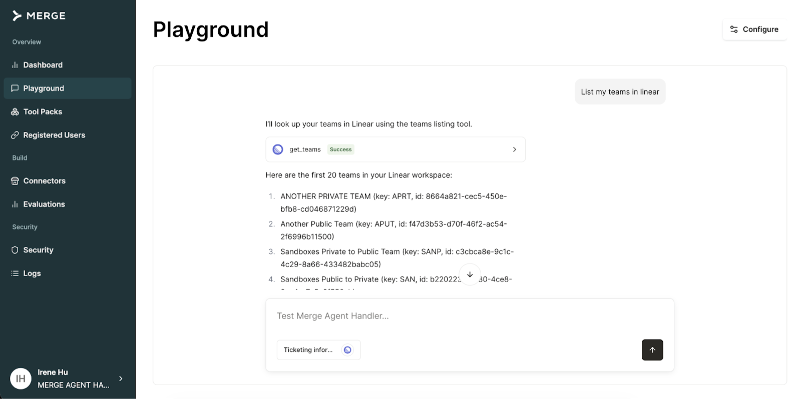
Task: Jump to bottom with down-arrow button
Action: click(470, 274)
